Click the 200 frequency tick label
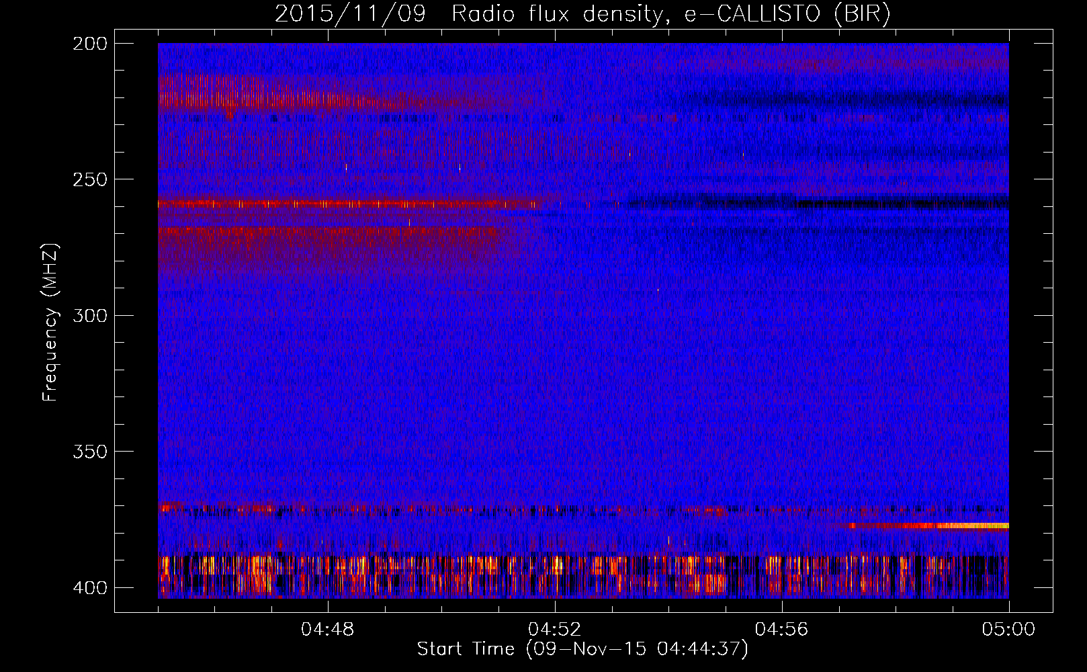Image resolution: width=1087 pixels, height=672 pixels. click(90, 44)
